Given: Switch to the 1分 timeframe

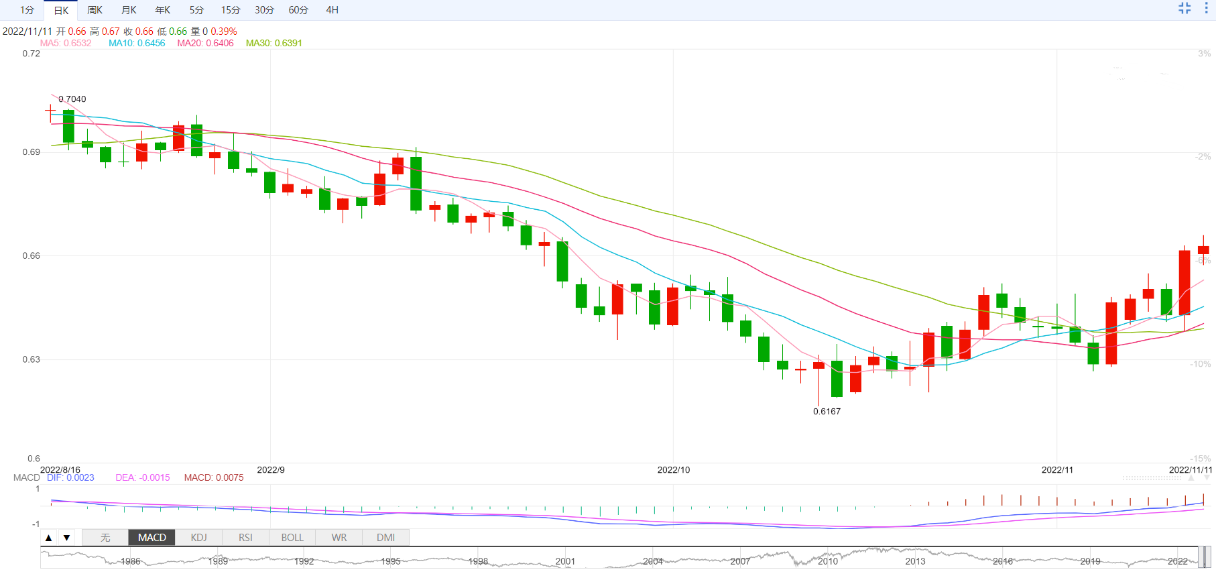Looking at the screenshot, I should click(x=27, y=10).
